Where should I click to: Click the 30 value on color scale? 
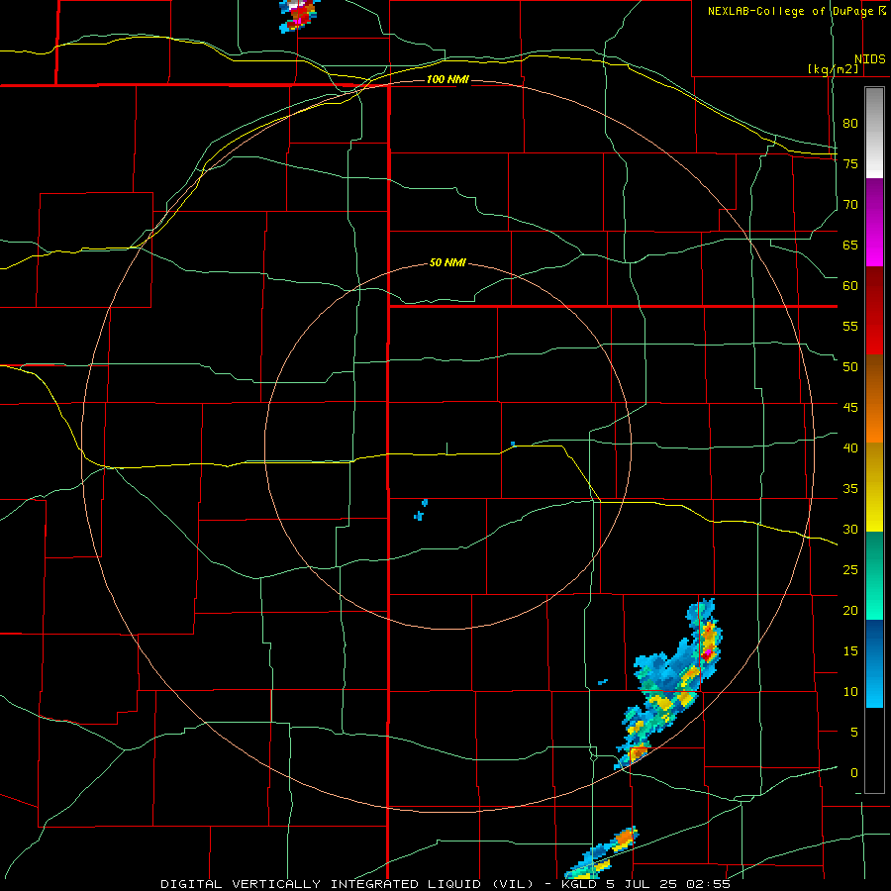[x=850, y=530]
